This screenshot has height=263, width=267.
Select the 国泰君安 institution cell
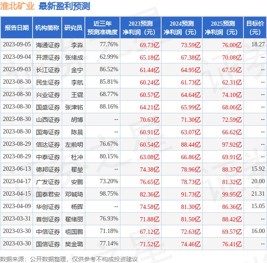click(x=48, y=194)
